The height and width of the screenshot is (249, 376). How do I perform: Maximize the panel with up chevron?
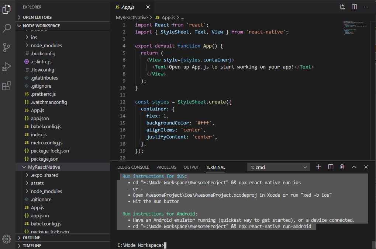click(354, 167)
